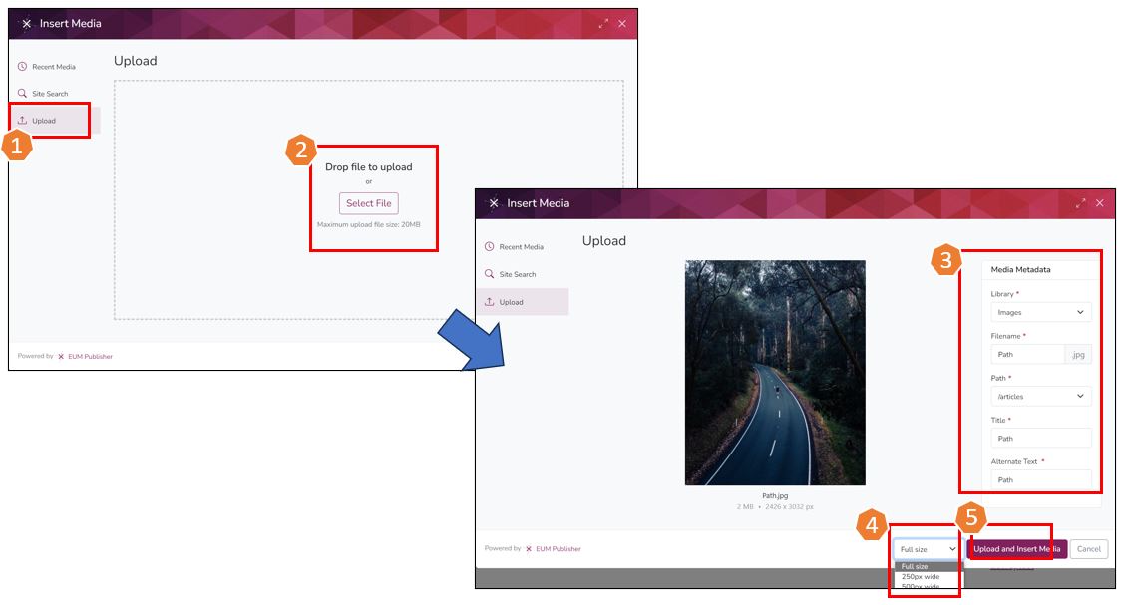
Task: Click the magnifier icon beside Site Search in first window
Action: point(22,93)
